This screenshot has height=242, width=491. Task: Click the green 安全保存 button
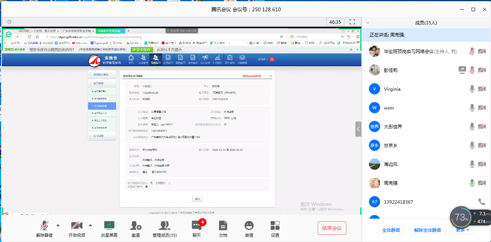141,49
